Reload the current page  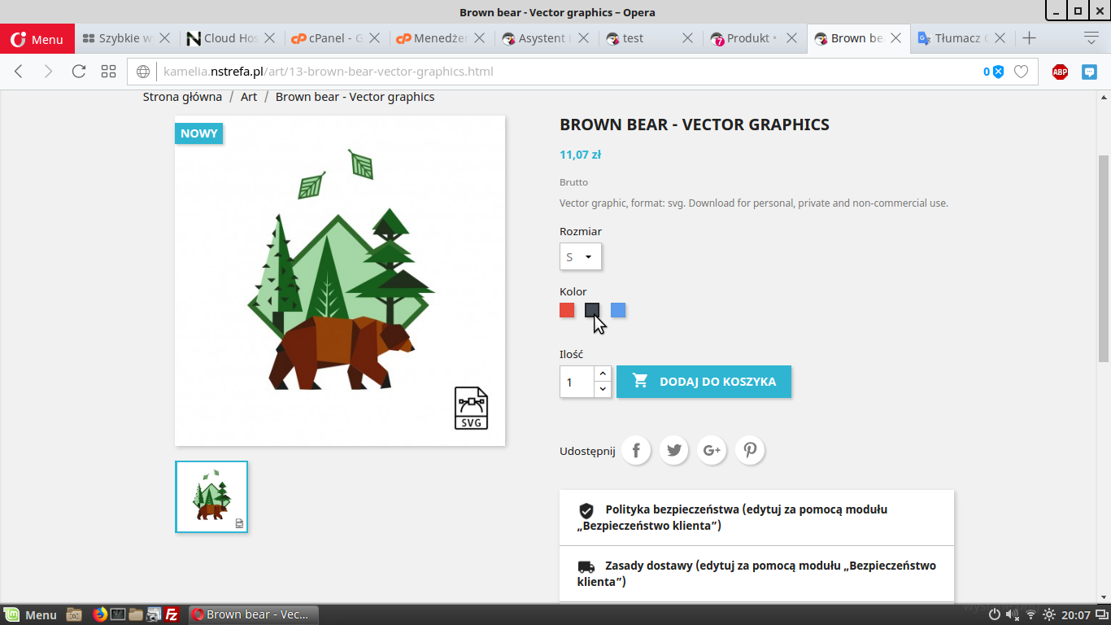(79, 72)
